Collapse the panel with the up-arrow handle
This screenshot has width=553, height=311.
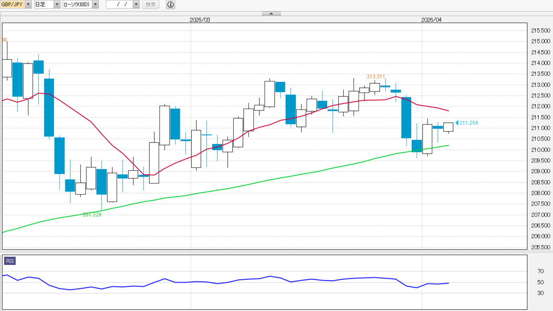(x=271, y=13)
